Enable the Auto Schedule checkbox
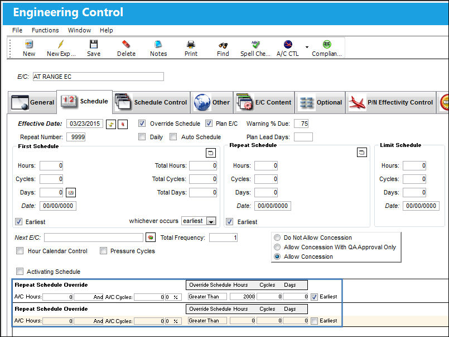This screenshot has width=449, height=337. click(x=173, y=137)
